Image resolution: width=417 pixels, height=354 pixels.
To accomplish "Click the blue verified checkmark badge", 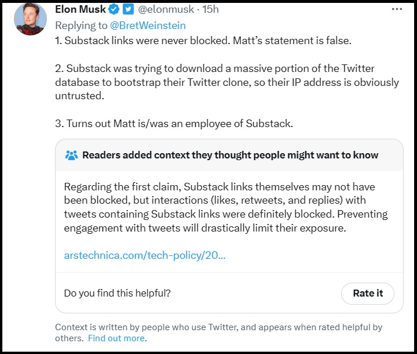I will 114,9.
